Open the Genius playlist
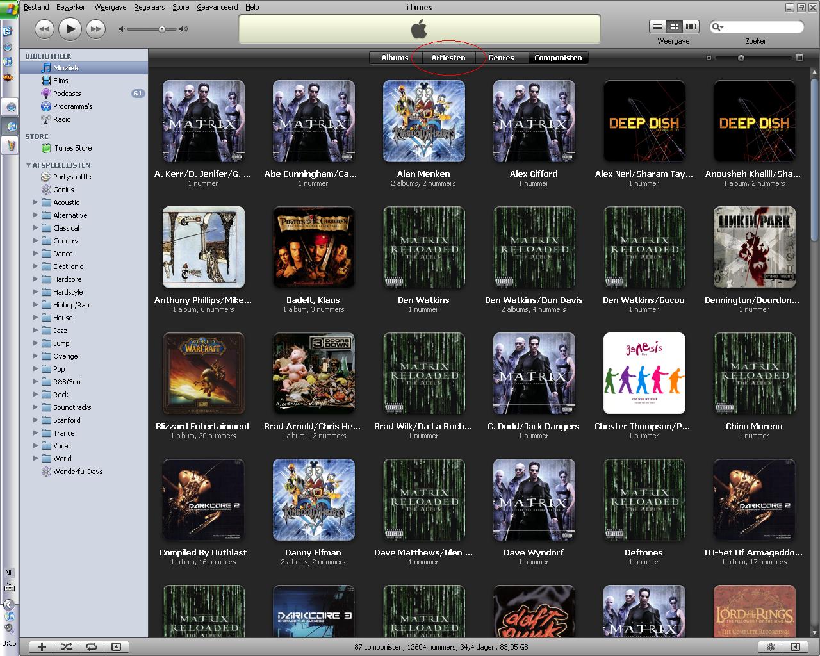Viewport: 820px width, 656px height. coord(84,190)
